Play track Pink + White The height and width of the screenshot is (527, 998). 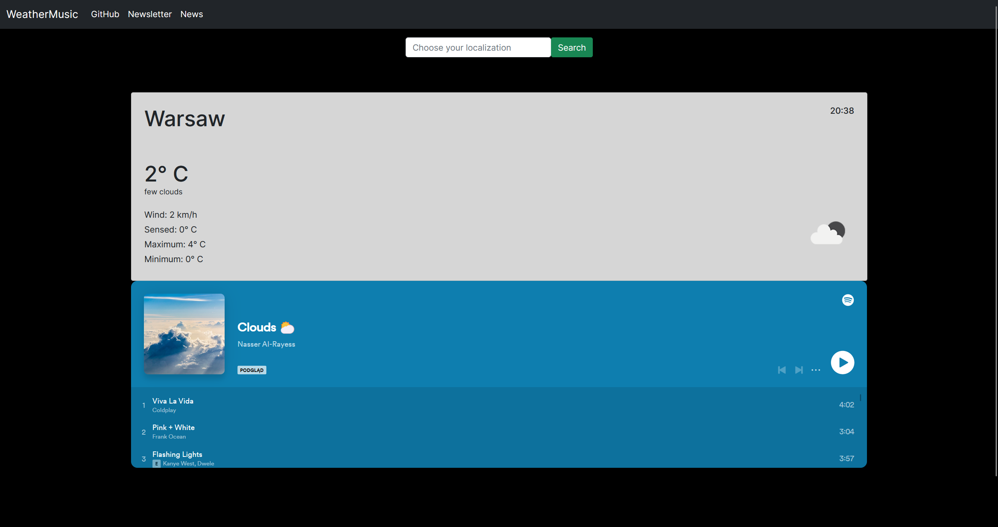pos(174,427)
